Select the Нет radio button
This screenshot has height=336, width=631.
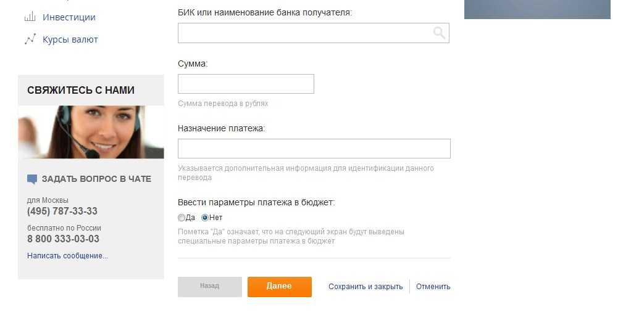pyautogui.click(x=205, y=218)
